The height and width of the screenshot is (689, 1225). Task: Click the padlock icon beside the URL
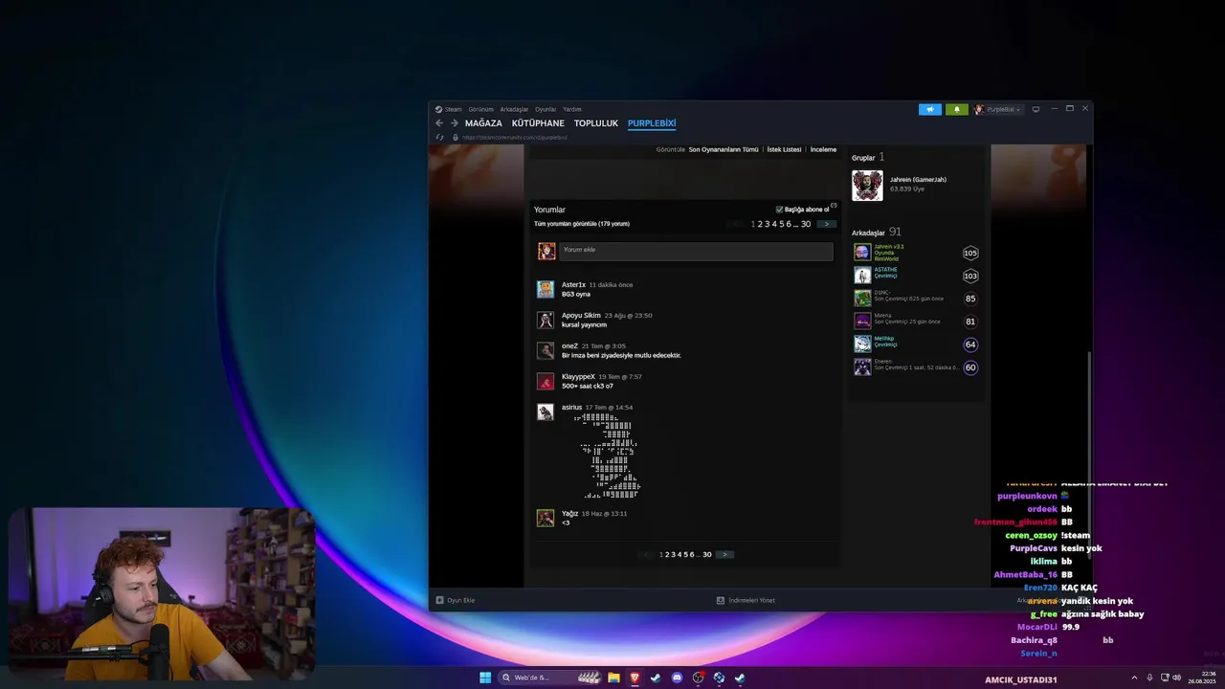click(456, 137)
